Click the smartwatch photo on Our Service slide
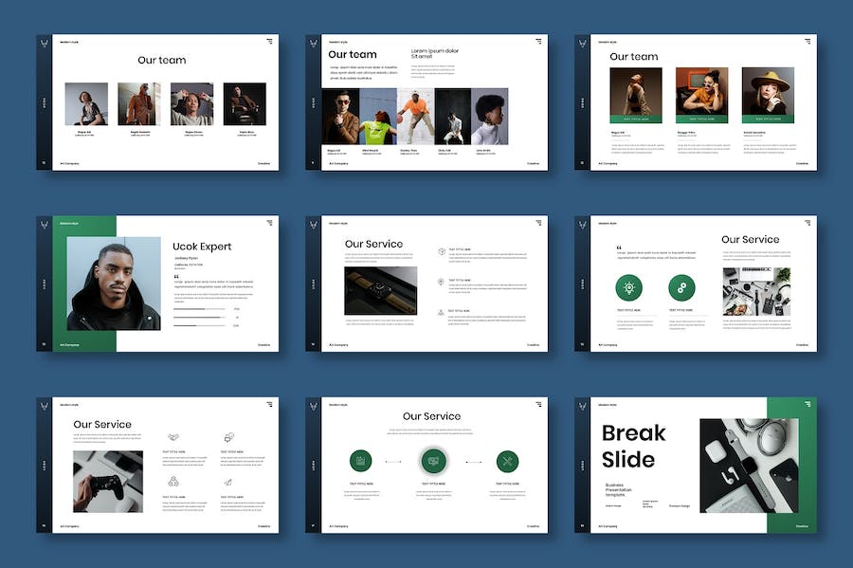 pos(380,290)
